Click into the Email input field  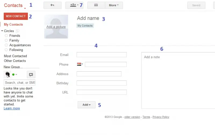pos(102,55)
